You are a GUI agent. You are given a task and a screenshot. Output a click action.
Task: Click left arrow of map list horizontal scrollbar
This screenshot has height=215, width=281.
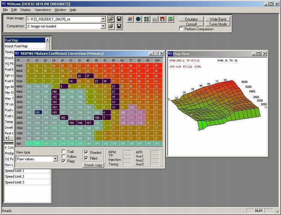[6, 138]
